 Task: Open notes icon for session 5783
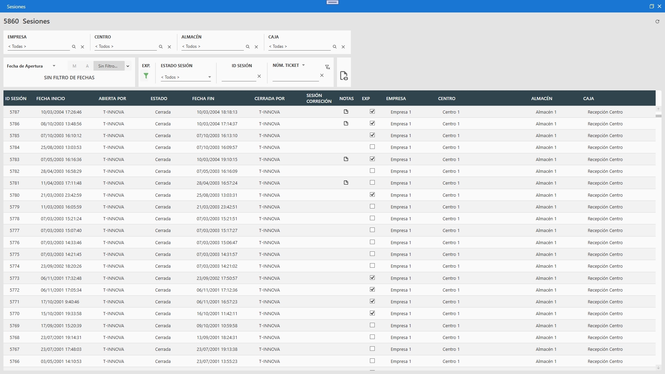point(346,159)
